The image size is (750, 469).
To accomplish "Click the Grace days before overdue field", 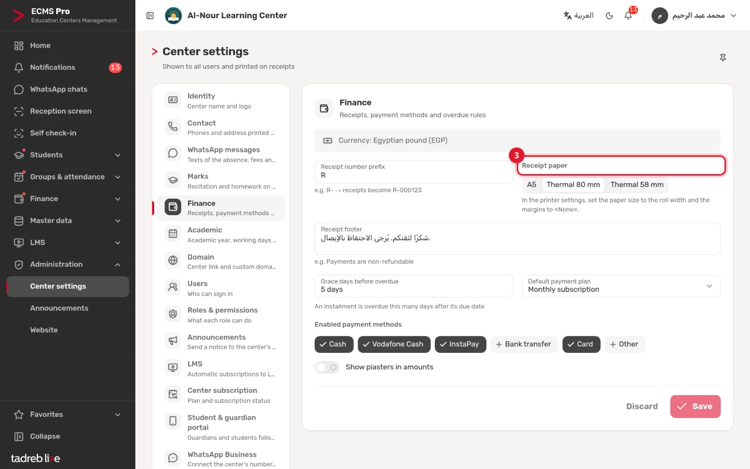I will pyautogui.click(x=414, y=286).
